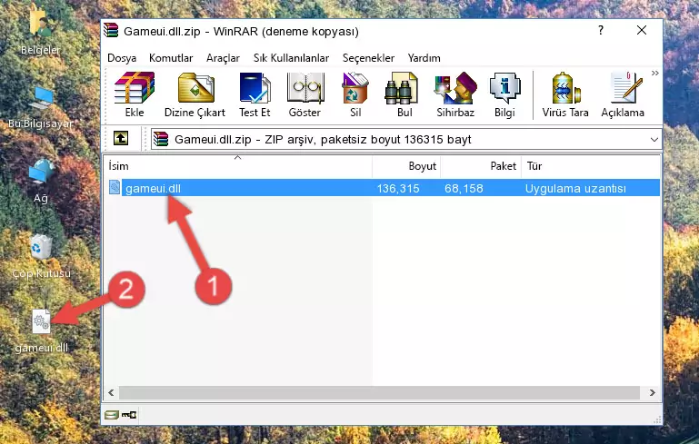699x444 pixels.
Task: Click the horizontal scrollbar track
Action: pyautogui.click(x=379, y=393)
